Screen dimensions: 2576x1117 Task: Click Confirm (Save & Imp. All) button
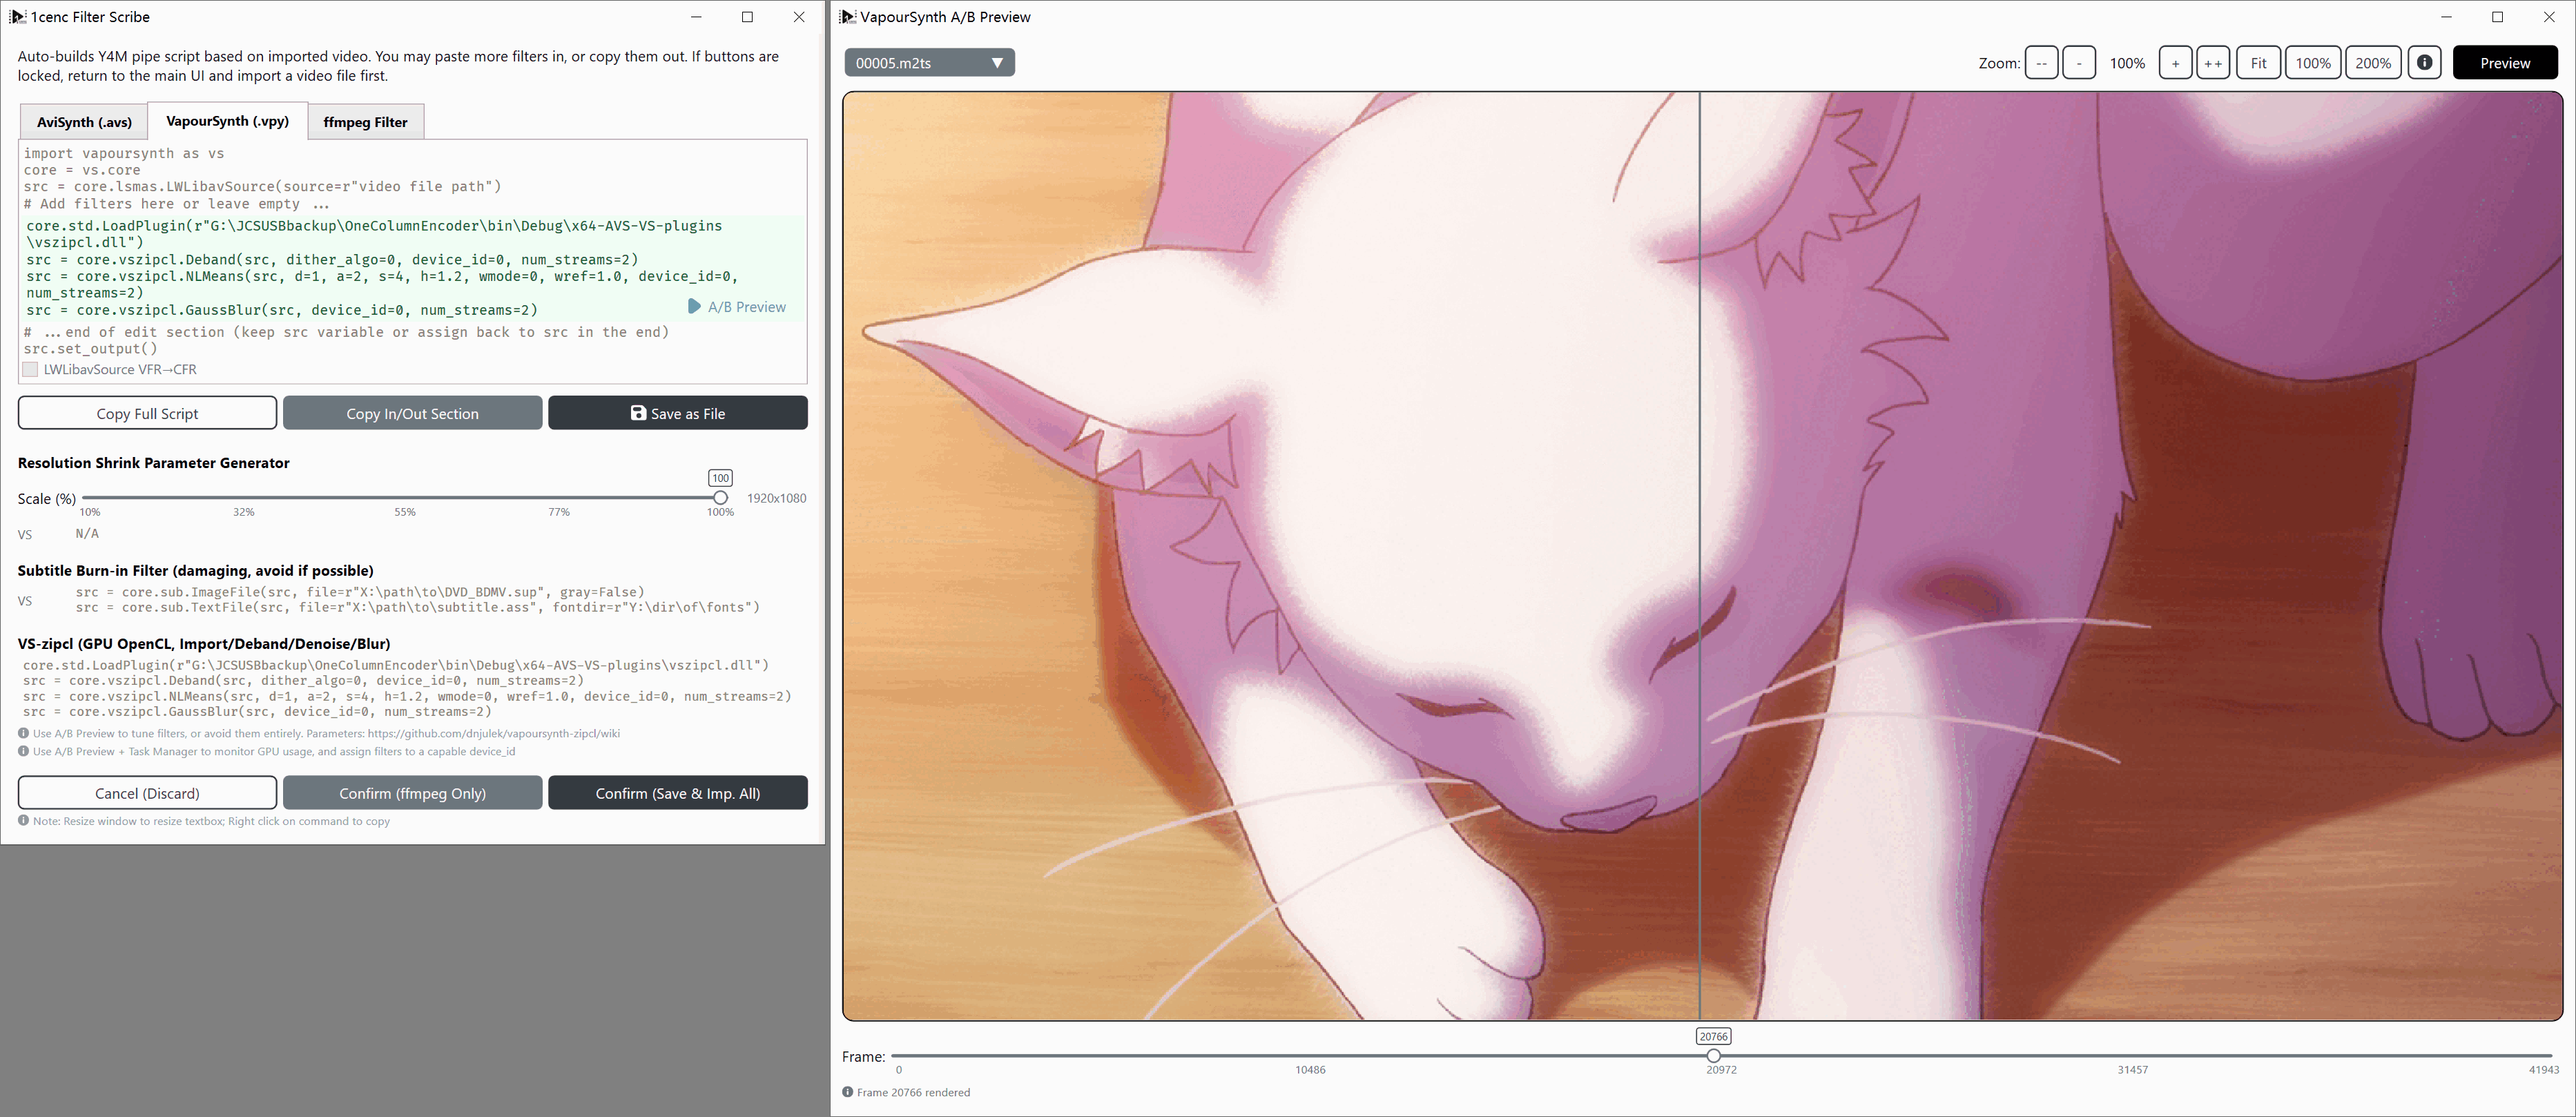tap(678, 793)
